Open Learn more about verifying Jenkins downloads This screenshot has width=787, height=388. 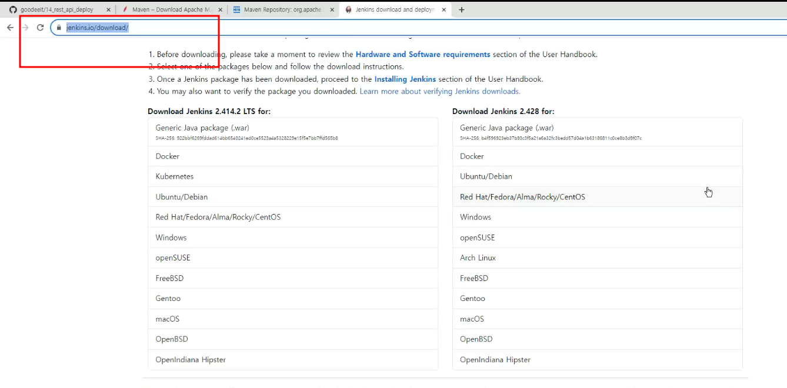pos(440,91)
